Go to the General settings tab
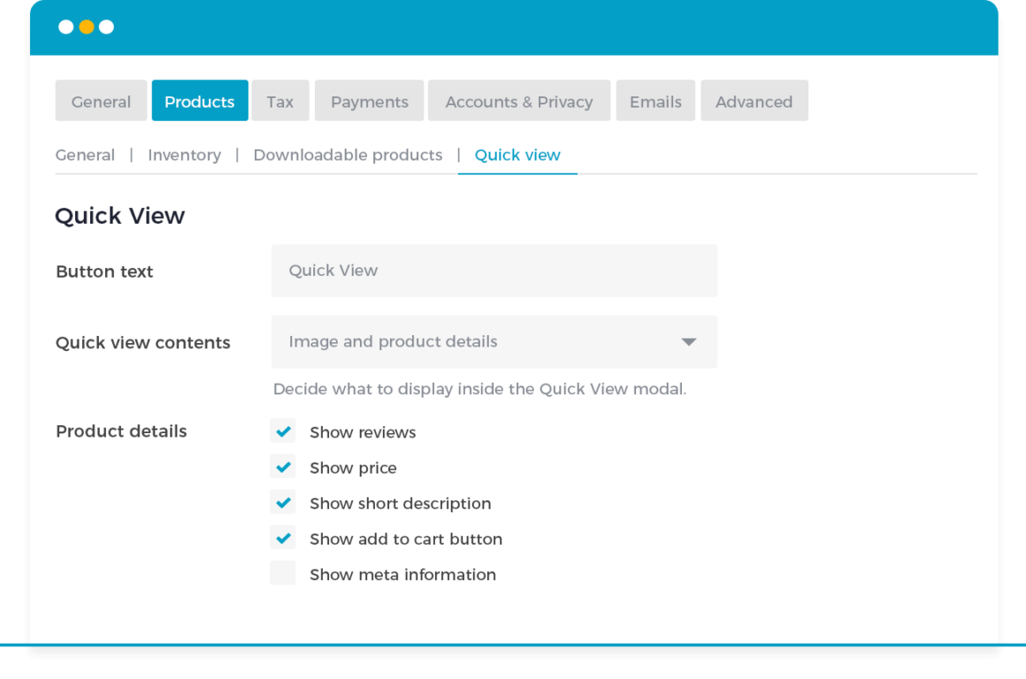 point(101,101)
